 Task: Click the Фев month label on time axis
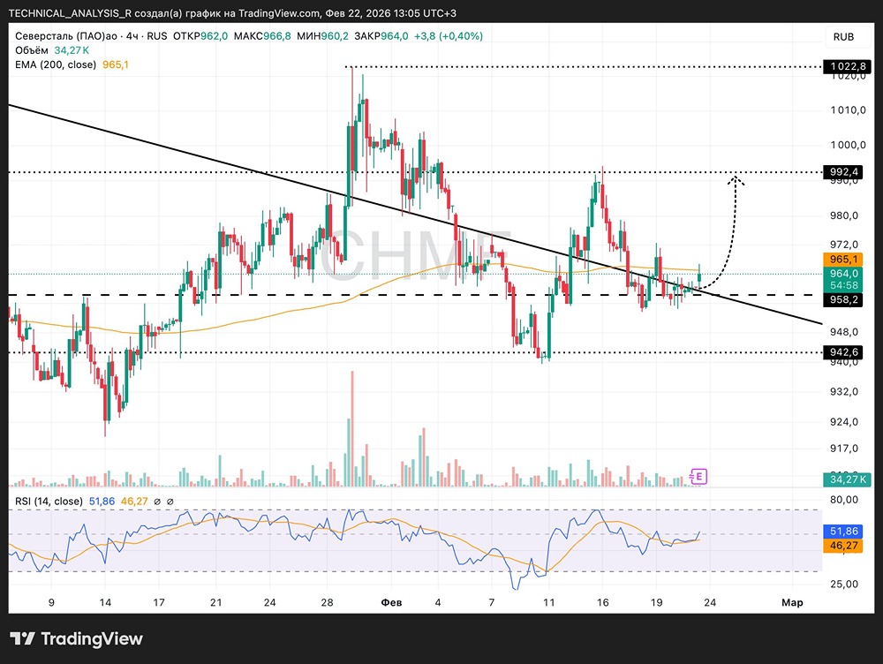point(391,602)
